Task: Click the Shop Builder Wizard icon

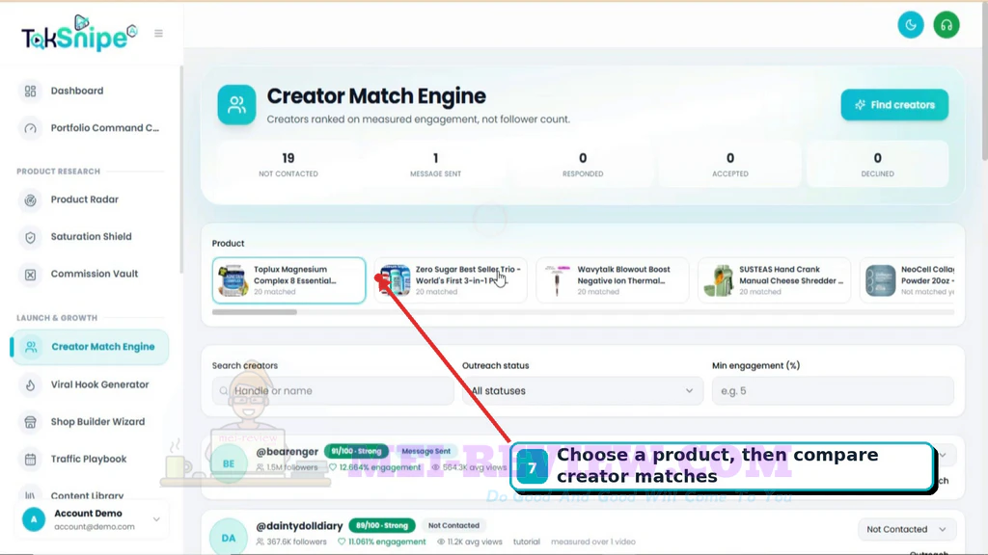Action: [30, 422]
